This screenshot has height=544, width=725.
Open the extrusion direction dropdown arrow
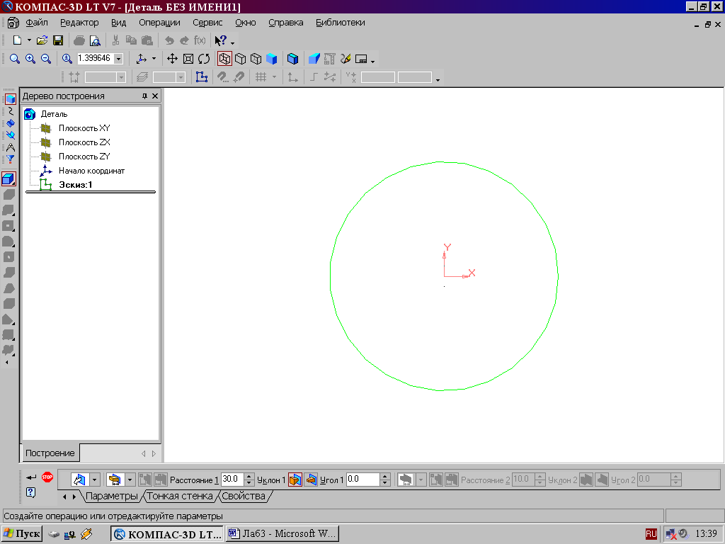click(95, 480)
